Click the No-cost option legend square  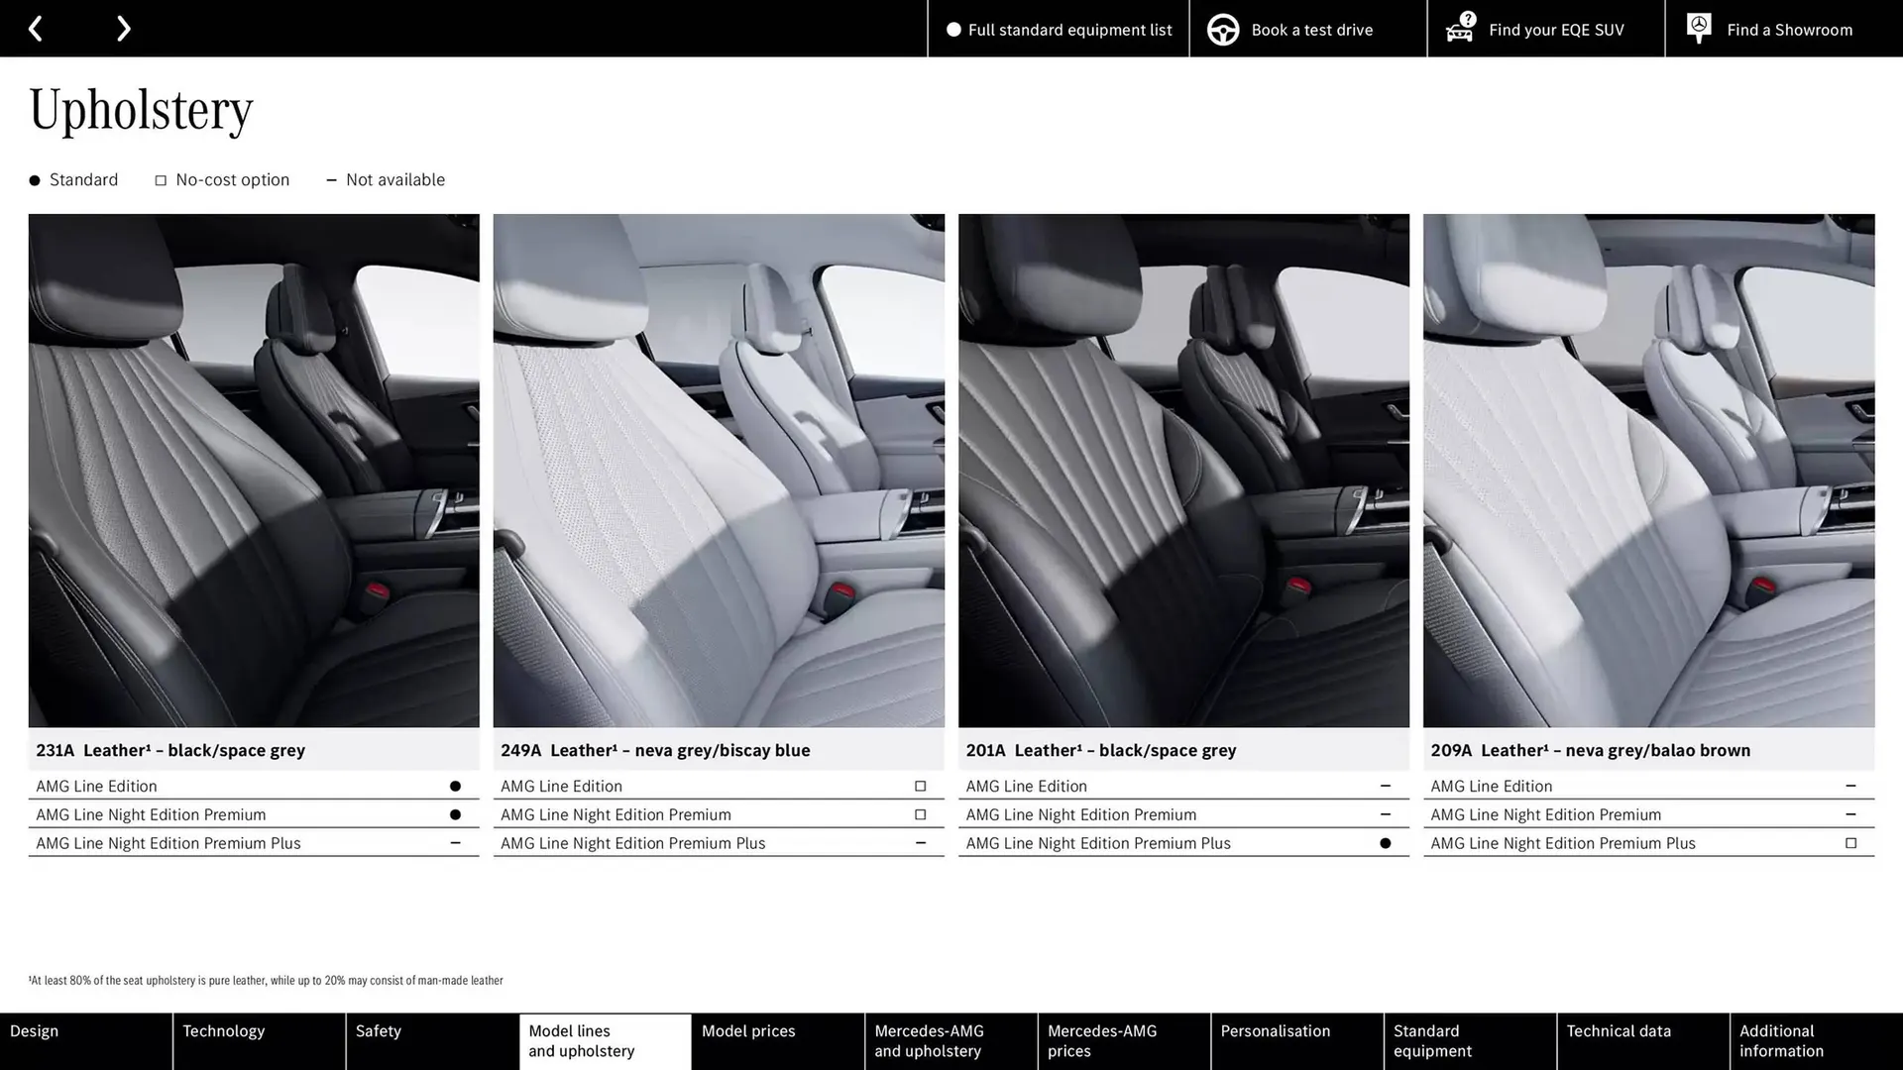[x=161, y=180]
